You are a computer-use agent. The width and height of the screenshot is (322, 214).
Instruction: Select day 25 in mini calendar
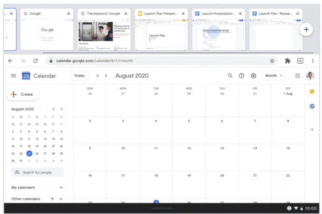29,154
